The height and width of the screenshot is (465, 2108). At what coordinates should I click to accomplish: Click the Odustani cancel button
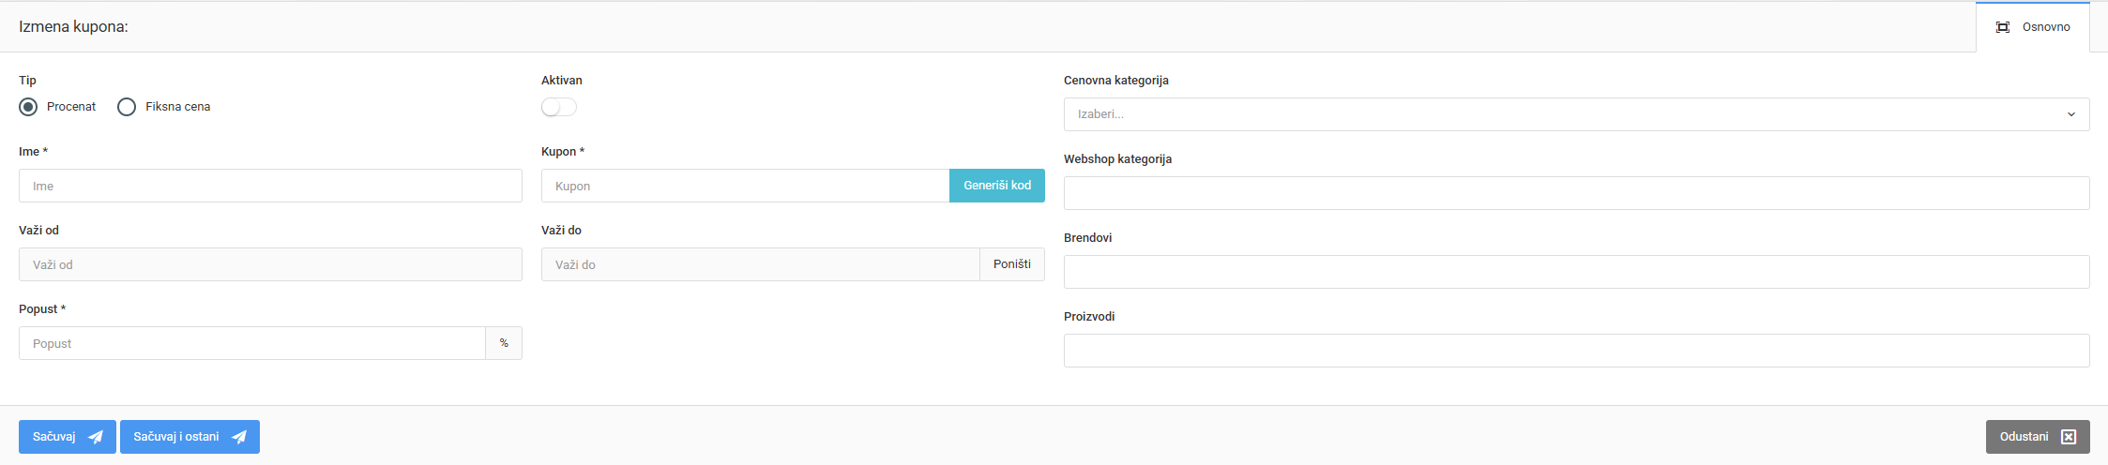tap(2038, 437)
